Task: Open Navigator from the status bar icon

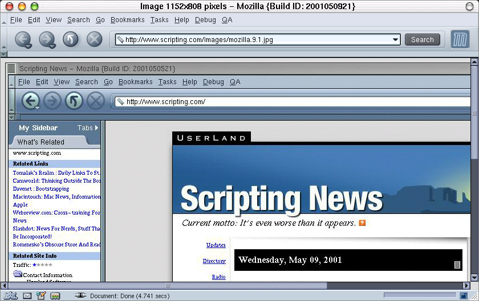Action: click(x=10, y=295)
